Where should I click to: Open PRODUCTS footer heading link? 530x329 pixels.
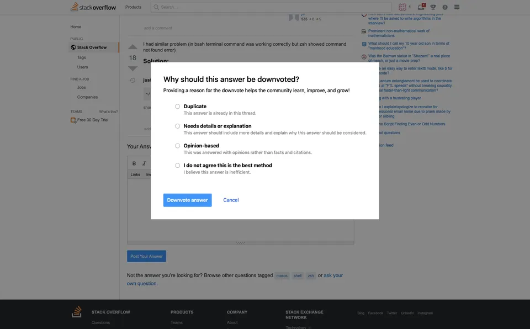[182, 312]
